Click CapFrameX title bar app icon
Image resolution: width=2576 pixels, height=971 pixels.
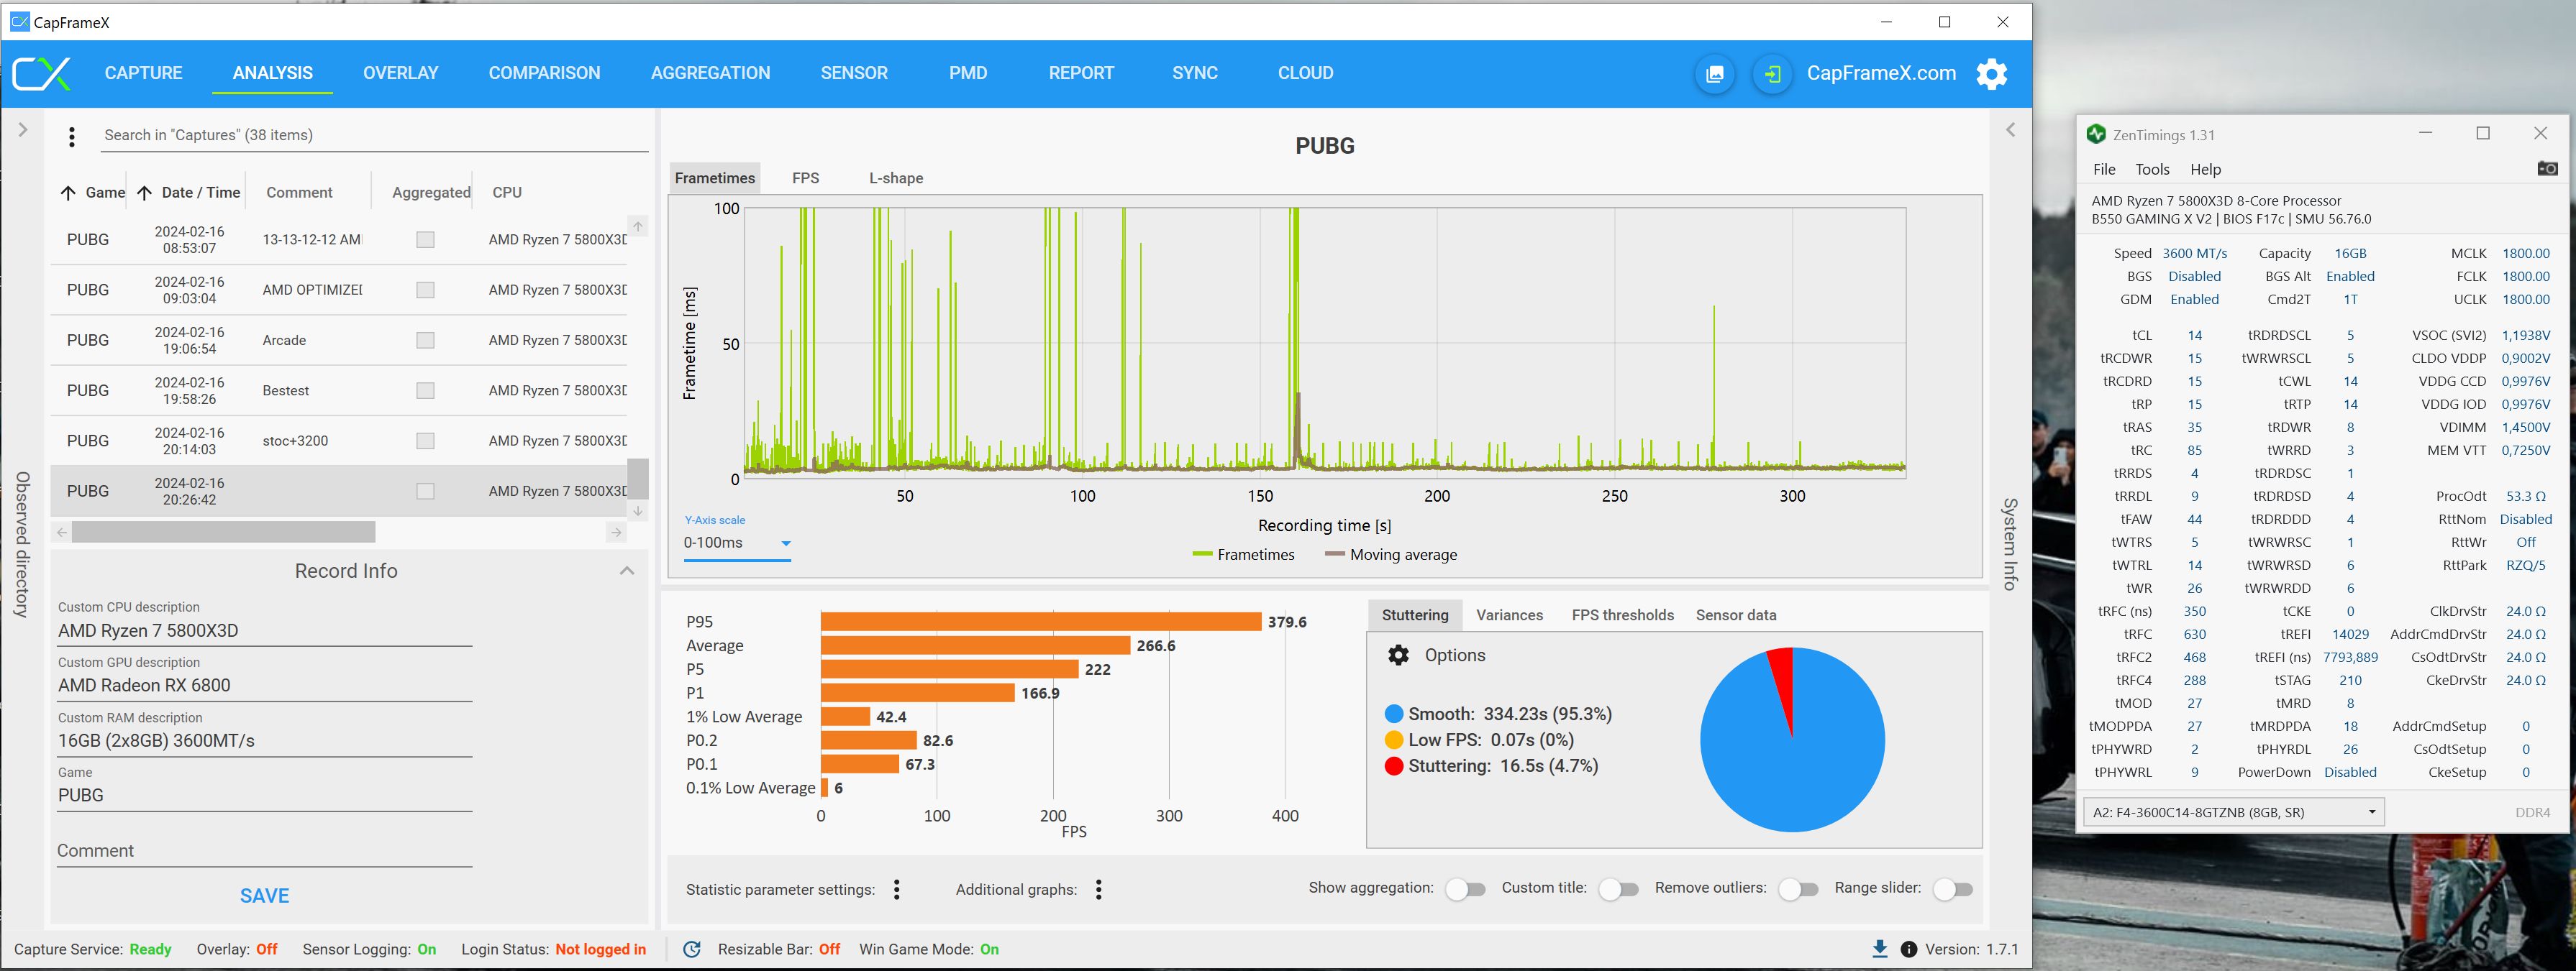19,22
